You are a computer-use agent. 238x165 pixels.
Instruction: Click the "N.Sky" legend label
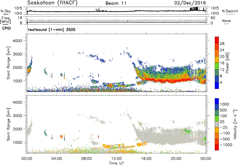(6, 11)
